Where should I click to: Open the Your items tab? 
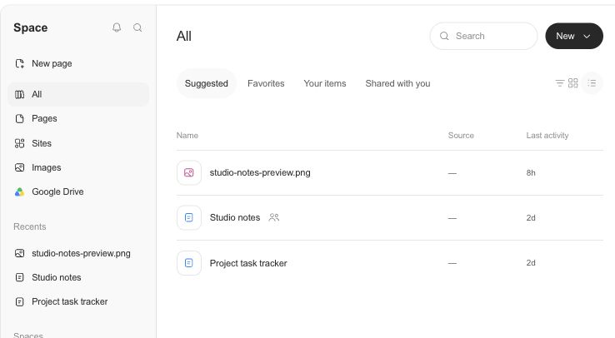[x=325, y=83]
